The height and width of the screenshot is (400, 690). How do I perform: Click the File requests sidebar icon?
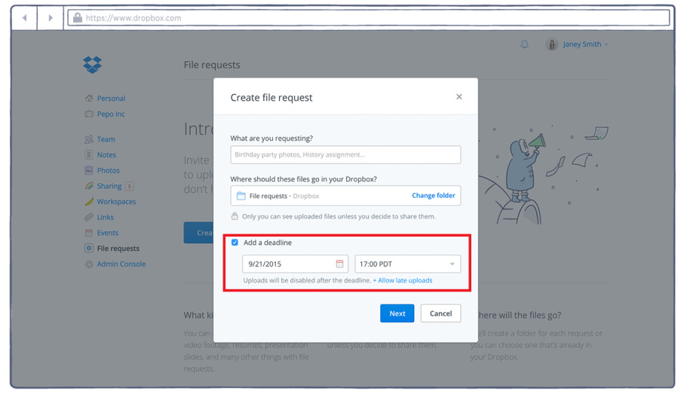click(x=89, y=248)
